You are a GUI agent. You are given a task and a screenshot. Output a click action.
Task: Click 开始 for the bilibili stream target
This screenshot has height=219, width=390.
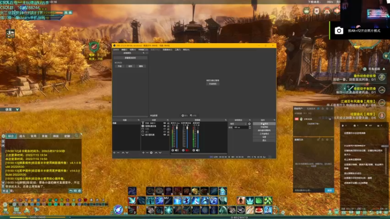119,66
